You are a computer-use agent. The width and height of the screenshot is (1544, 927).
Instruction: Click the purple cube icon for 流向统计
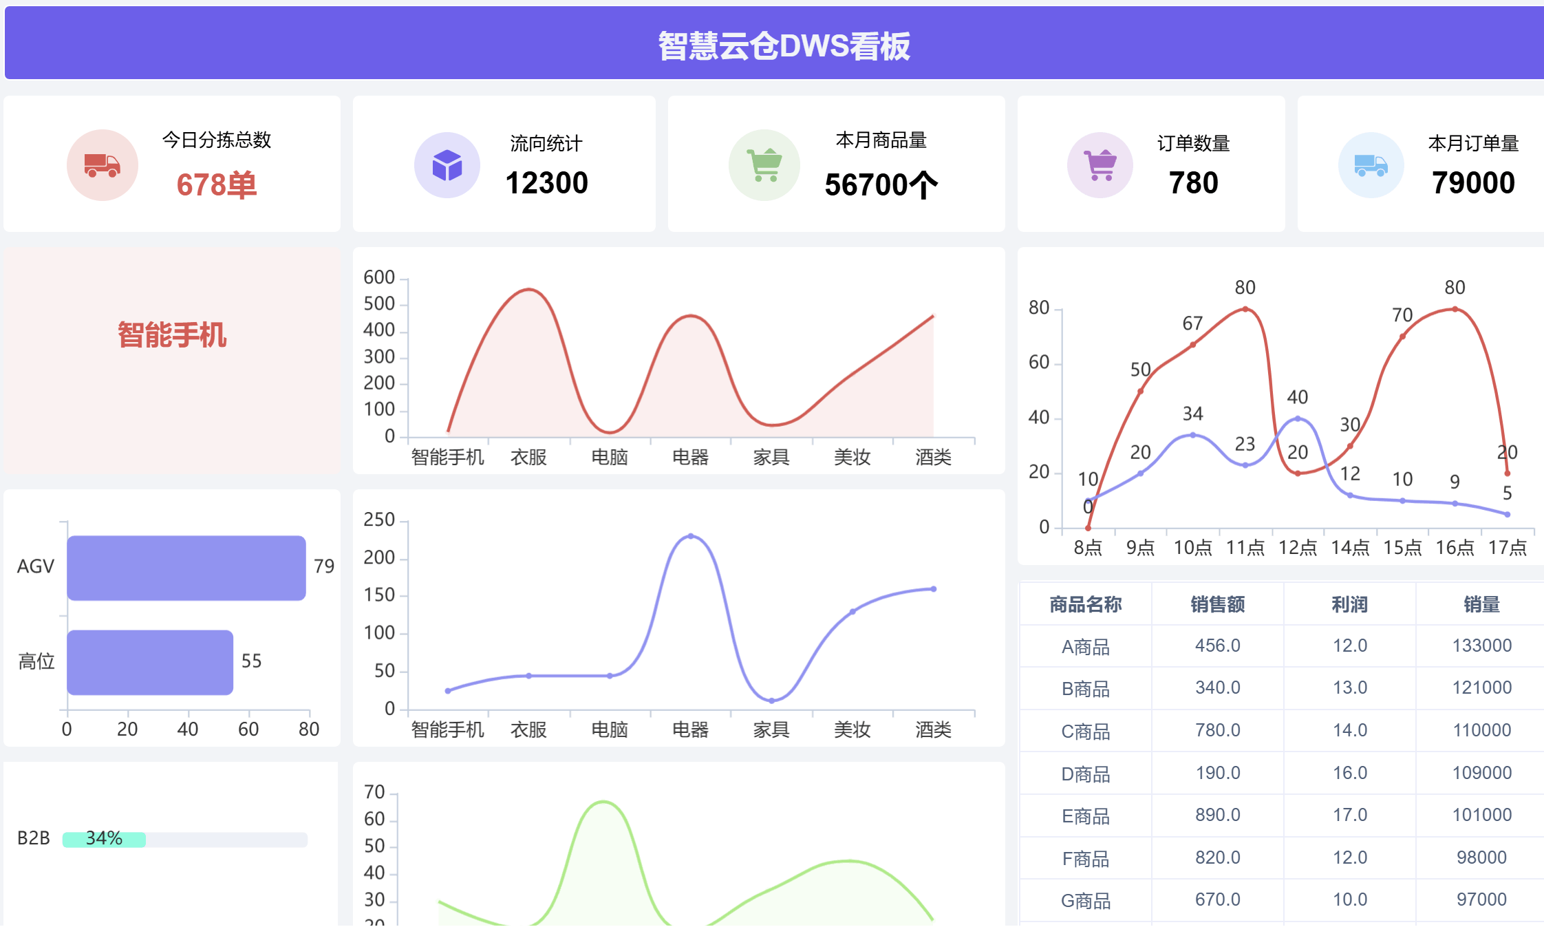pyautogui.click(x=447, y=165)
